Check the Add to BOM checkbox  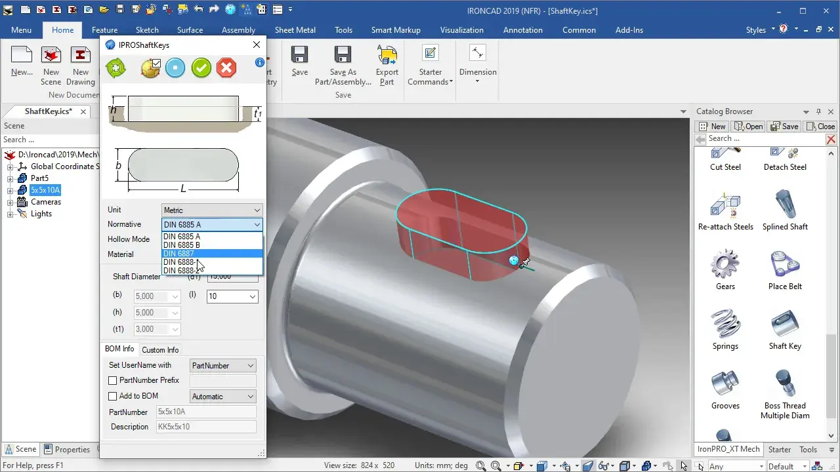pos(113,396)
